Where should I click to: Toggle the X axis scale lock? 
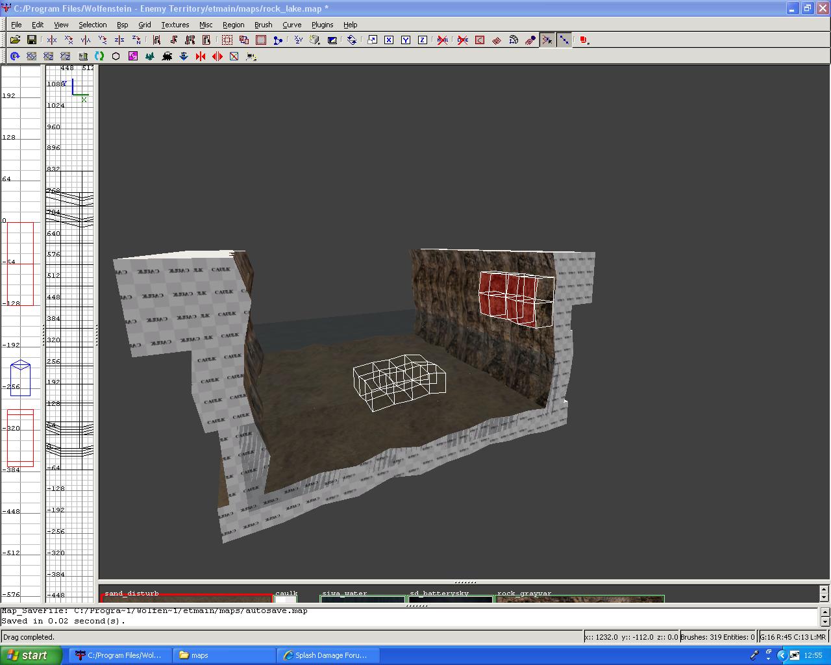pos(389,40)
